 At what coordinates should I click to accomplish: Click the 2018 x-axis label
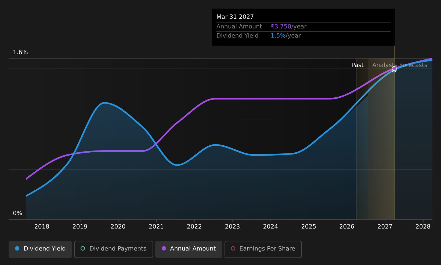click(42, 227)
